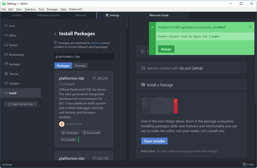Expand Version control with Git and GitHub
This screenshot has height=168, width=257.
click(191, 68)
